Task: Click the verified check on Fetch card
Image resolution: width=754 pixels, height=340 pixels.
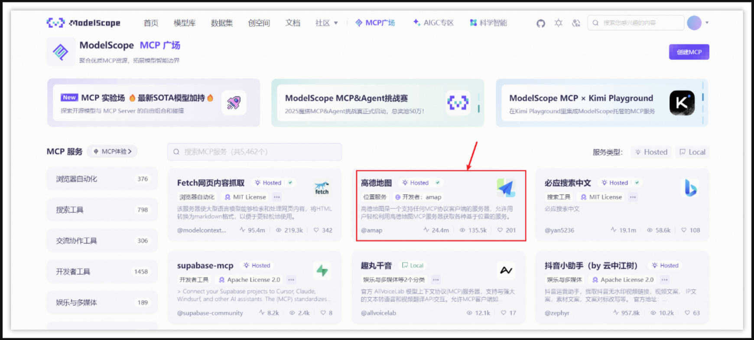Action: [290, 183]
